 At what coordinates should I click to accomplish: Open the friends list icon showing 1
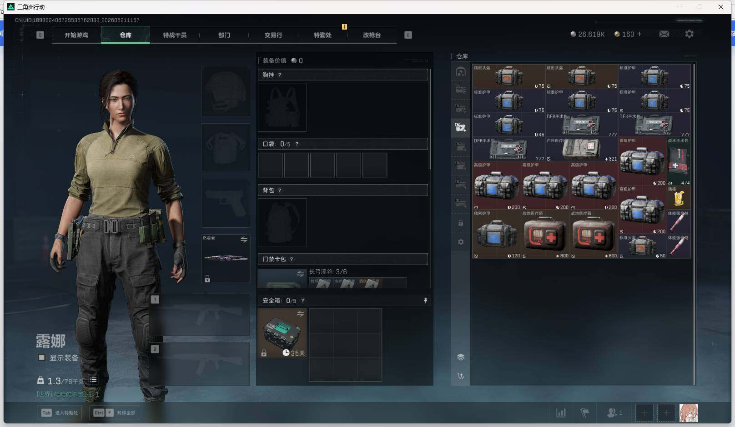click(614, 413)
